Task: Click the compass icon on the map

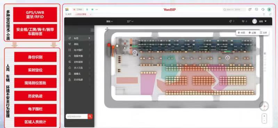Action: (x=264, y=106)
